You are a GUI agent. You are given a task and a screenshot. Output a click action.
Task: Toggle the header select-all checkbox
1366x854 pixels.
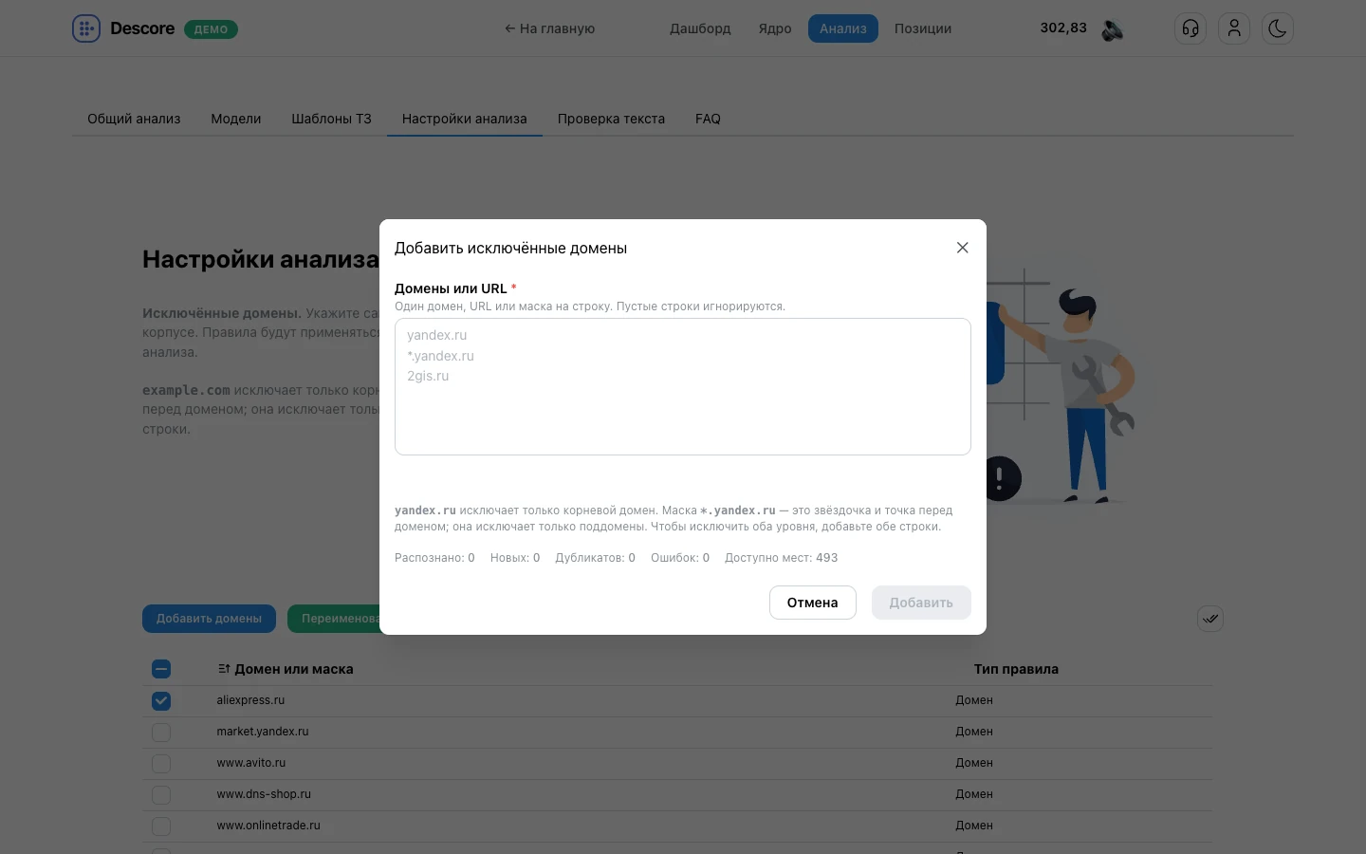coord(161,669)
